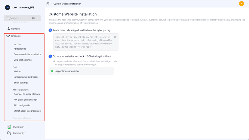Open Email settings
This screenshot has height=140, width=249.
[21, 83]
